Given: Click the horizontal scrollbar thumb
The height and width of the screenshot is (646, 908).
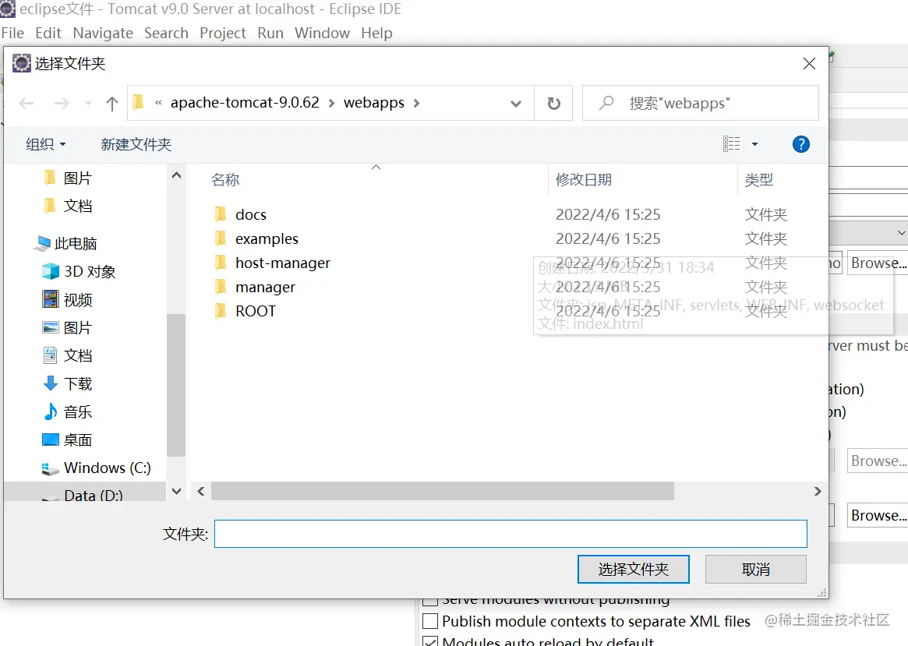Looking at the screenshot, I should click(443, 492).
